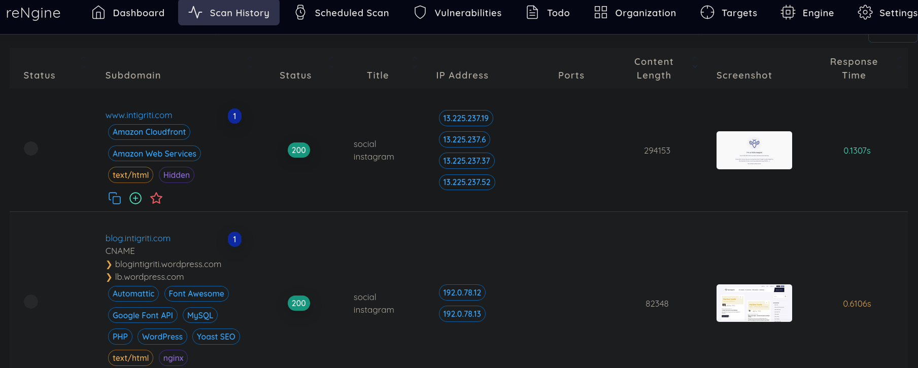Click the badge 1 beside blog.intigriti.com
Image resolution: width=918 pixels, height=368 pixels.
pyautogui.click(x=234, y=239)
